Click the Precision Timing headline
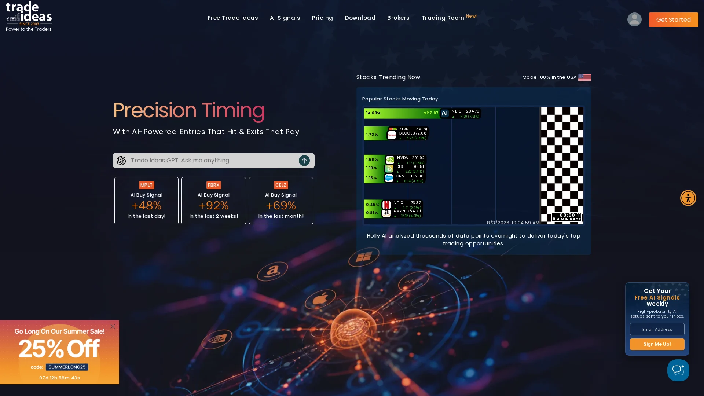Image resolution: width=704 pixels, height=396 pixels. [x=189, y=110]
